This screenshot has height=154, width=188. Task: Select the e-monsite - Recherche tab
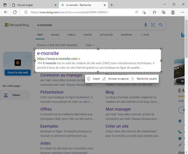point(83,5)
